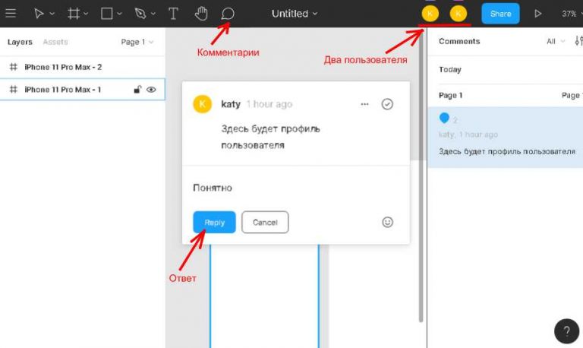
Task: Select the Move tool arrow
Action: 39,14
